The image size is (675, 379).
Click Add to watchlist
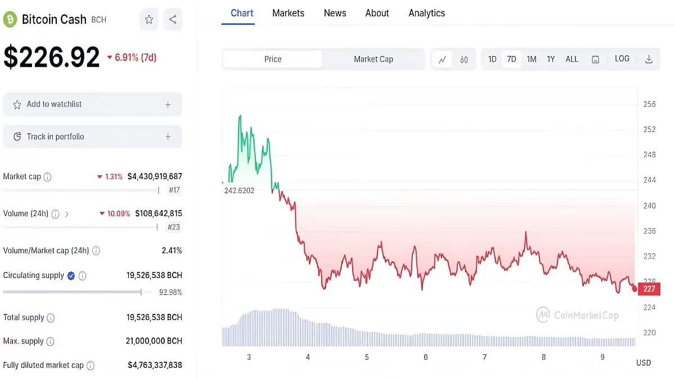point(92,104)
